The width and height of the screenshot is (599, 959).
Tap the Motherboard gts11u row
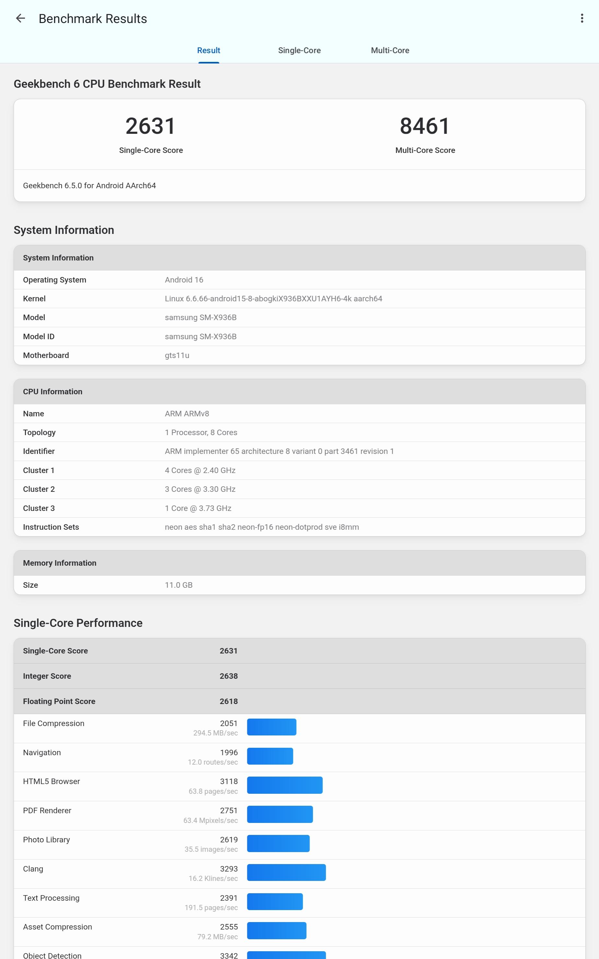click(299, 355)
